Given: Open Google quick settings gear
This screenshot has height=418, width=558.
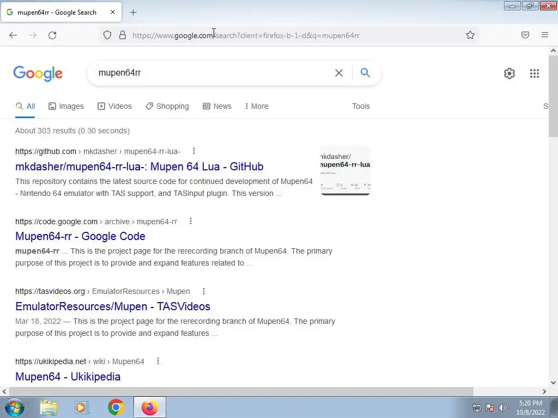Looking at the screenshot, I should coord(510,73).
